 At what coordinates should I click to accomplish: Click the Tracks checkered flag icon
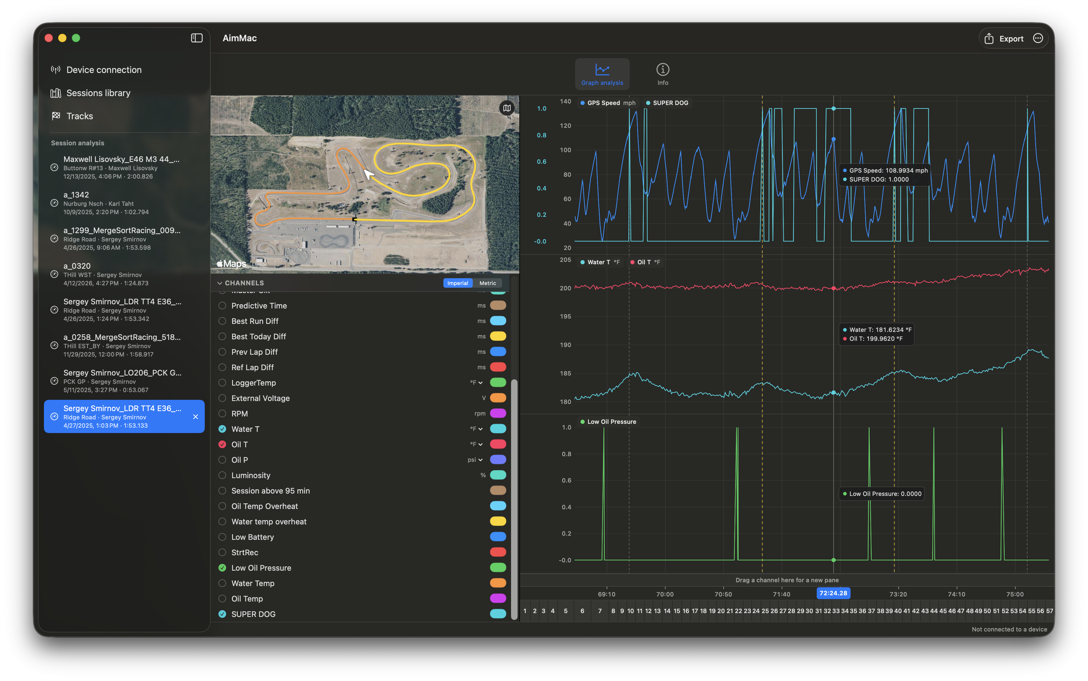point(55,116)
